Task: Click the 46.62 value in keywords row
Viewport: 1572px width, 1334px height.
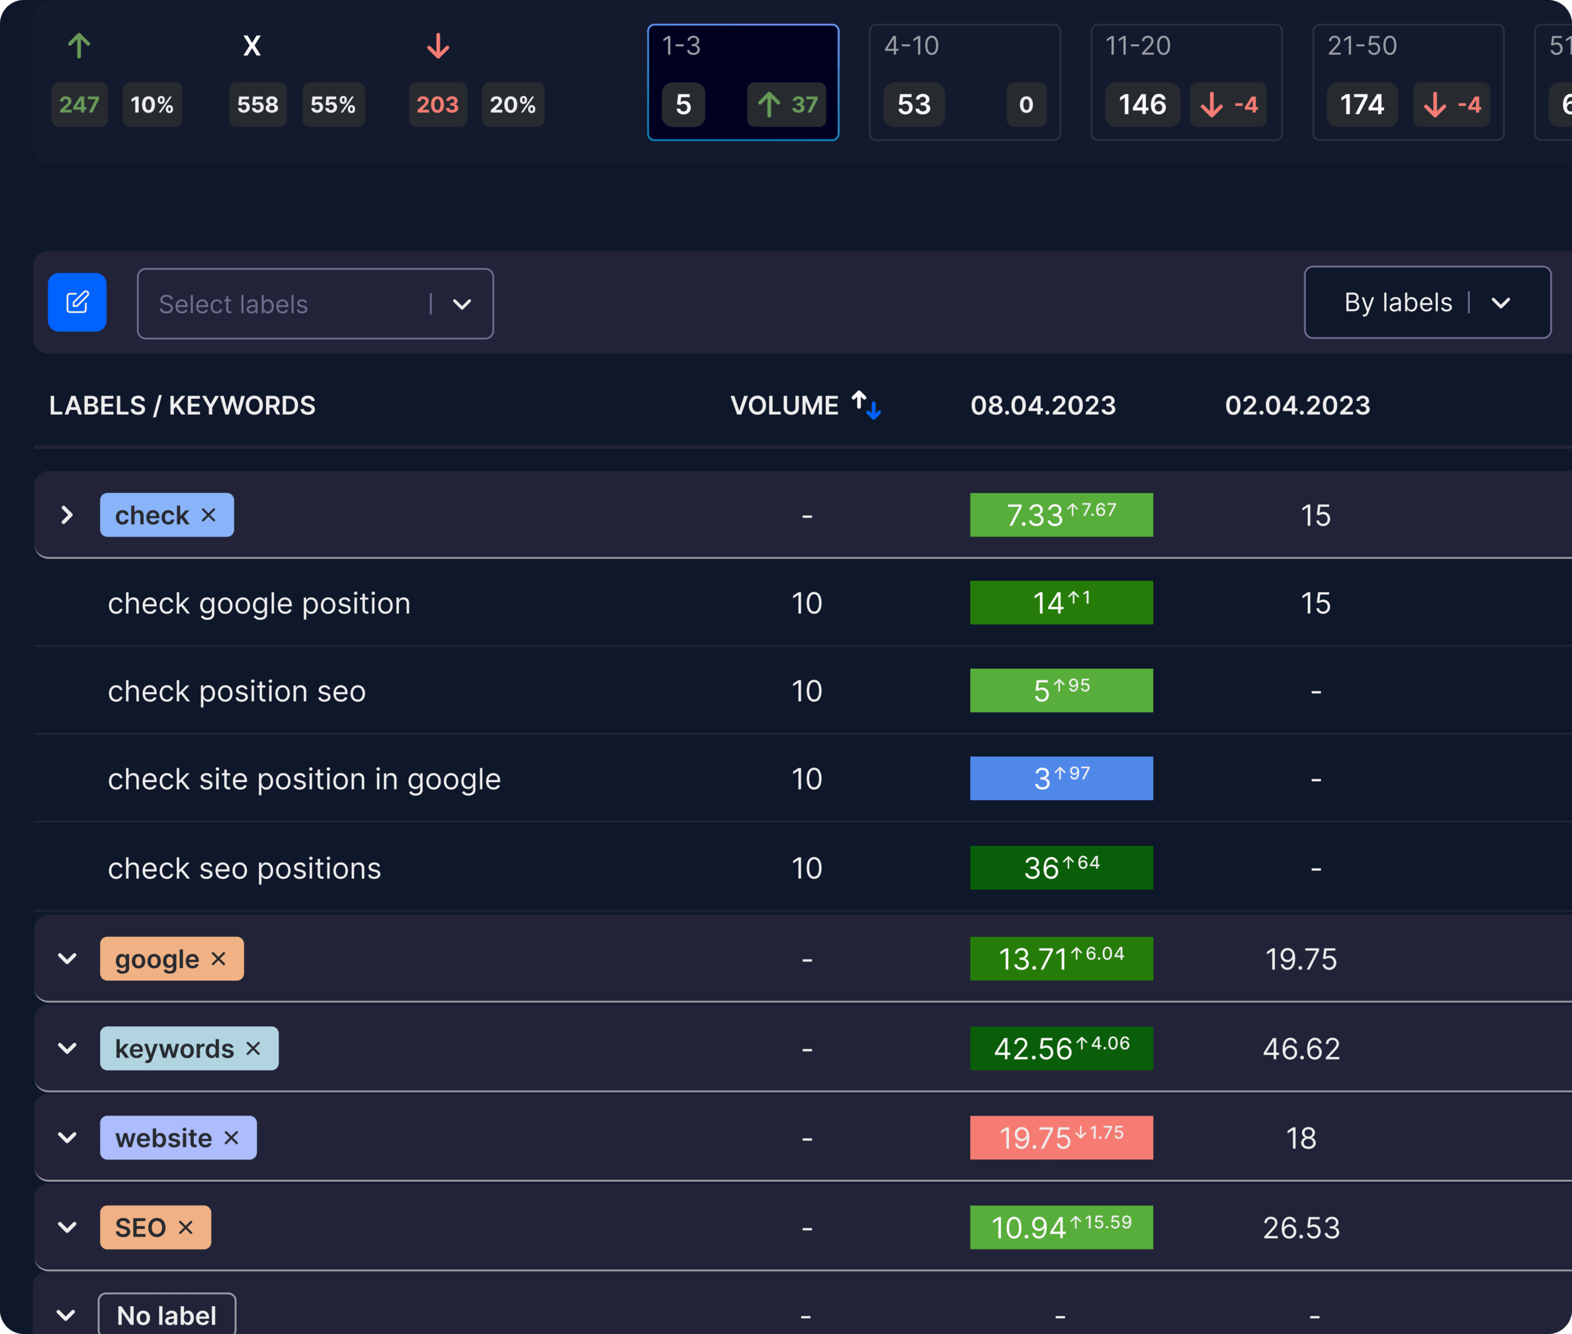Action: (x=1301, y=1048)
